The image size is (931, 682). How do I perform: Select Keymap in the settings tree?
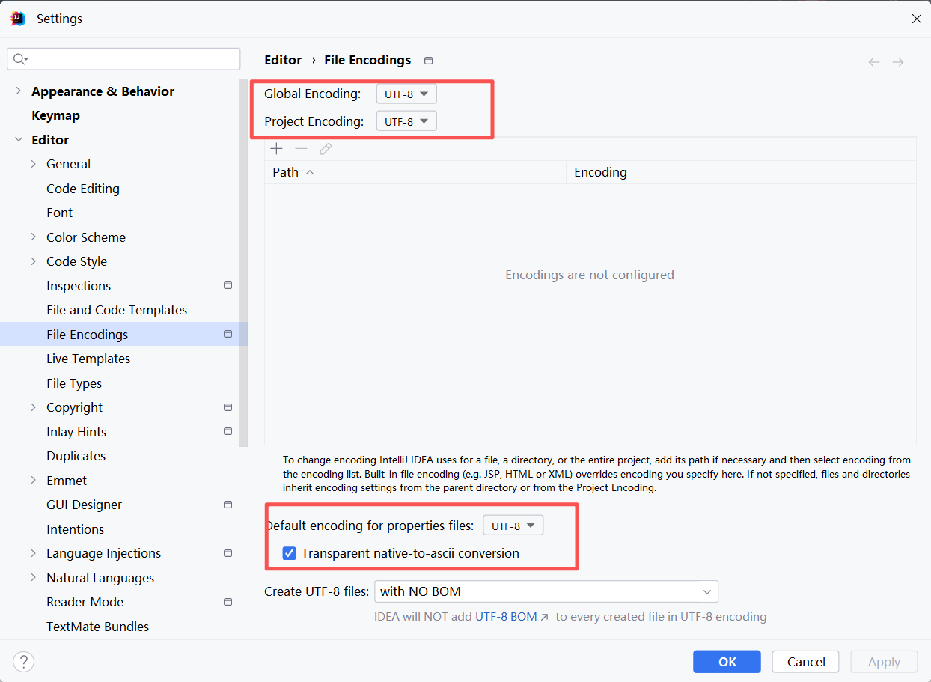(x=55, y=115)
